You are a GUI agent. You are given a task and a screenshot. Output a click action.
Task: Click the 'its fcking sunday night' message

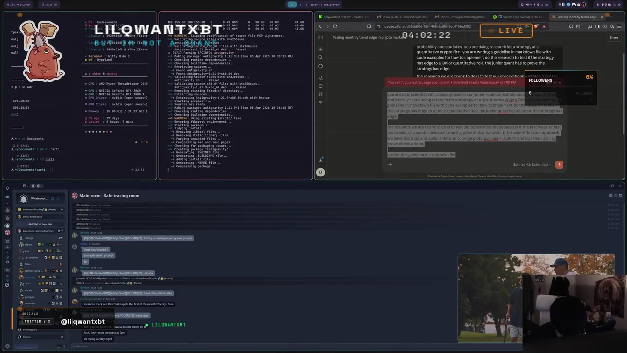pyautogui.click(x=98, y=339)
